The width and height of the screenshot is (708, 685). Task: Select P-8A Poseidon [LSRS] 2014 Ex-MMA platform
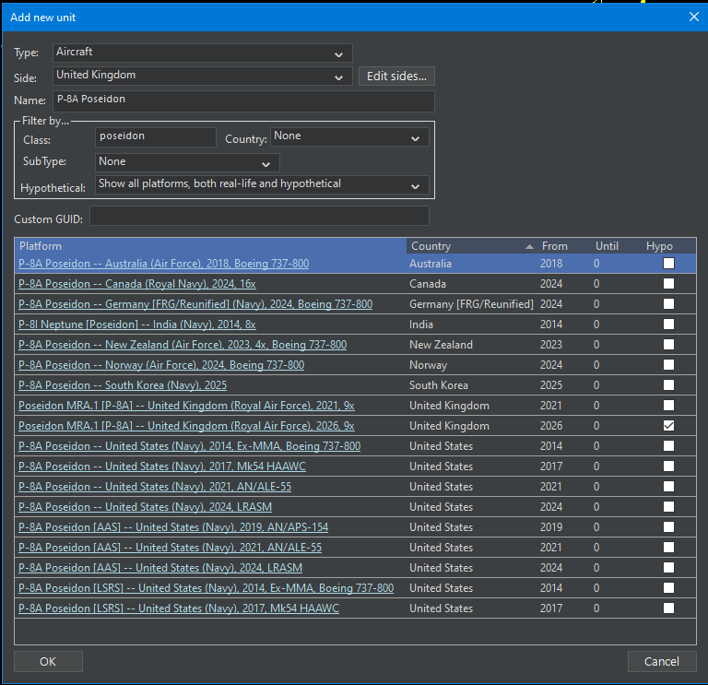206,588
